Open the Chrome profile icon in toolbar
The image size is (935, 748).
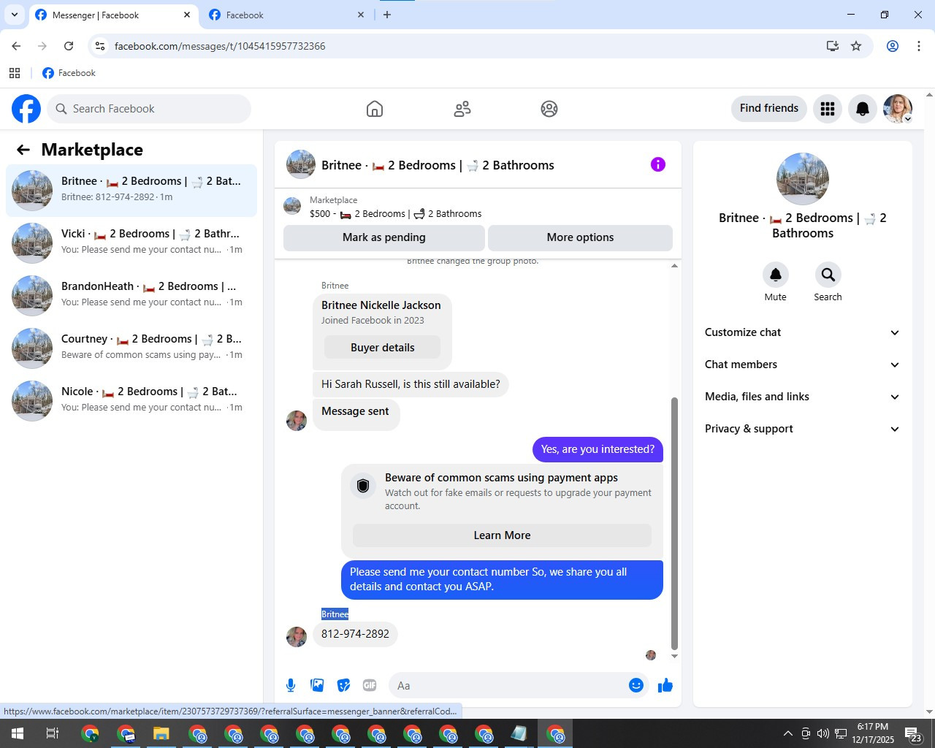point(893,46)
